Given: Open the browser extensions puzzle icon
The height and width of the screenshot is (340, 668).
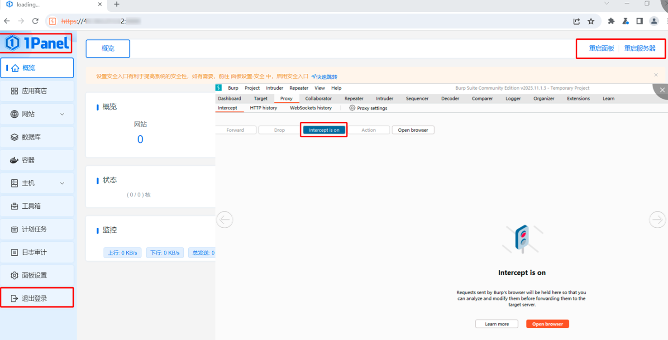Looking at the screenshot, I should (611, 21).
